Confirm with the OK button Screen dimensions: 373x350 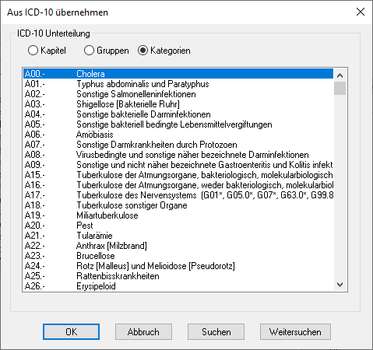click(x=71, y=331)
